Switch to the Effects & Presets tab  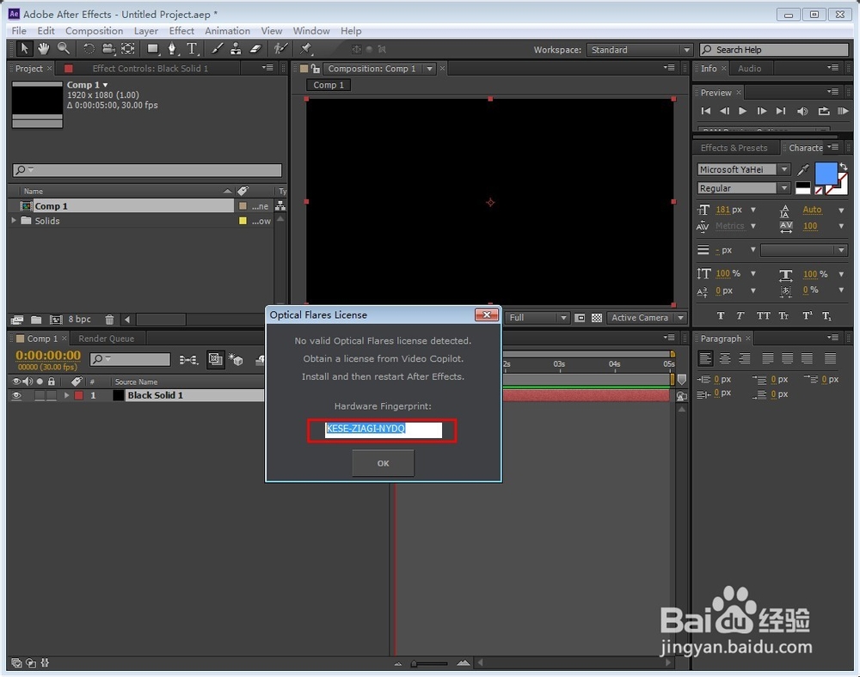pyautogui.click(x=734, y=148)
